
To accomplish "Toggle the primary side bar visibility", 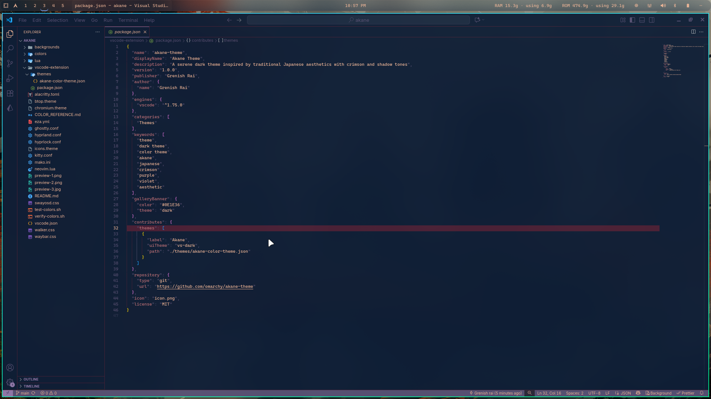I will pyautogui.click(x=632, y=20).
